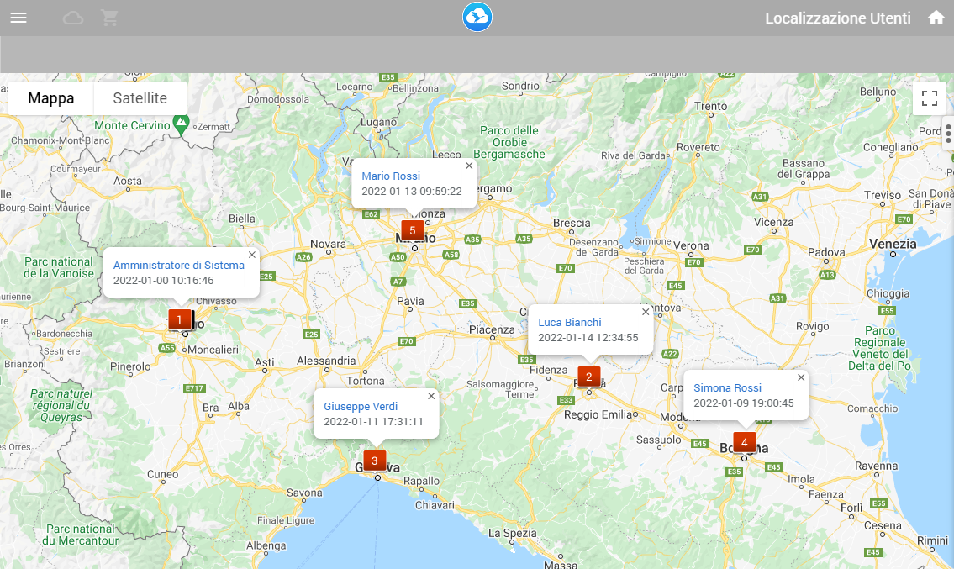This screenshot has height=569, width=954.
Task: Click timestamp 2022-01-09 19:00:45
Action: [744, 403]
